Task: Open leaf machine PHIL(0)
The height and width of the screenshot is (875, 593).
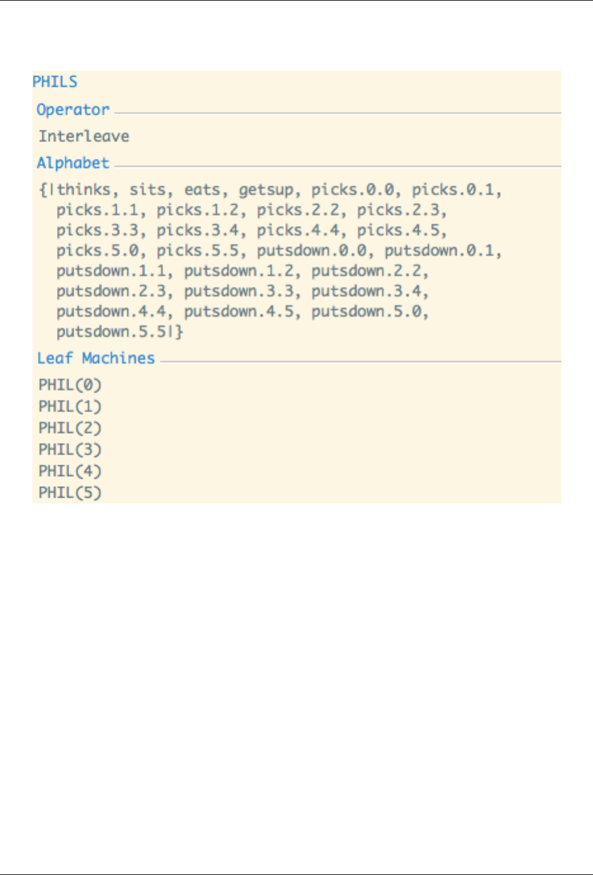Action: pyautogui.click(x=70, y=385)
